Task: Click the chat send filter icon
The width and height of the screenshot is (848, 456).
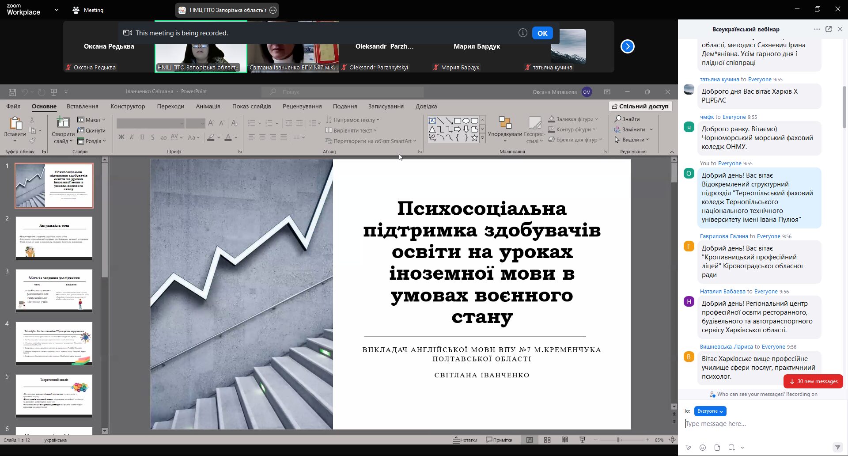Action: (x=837, y=448)
